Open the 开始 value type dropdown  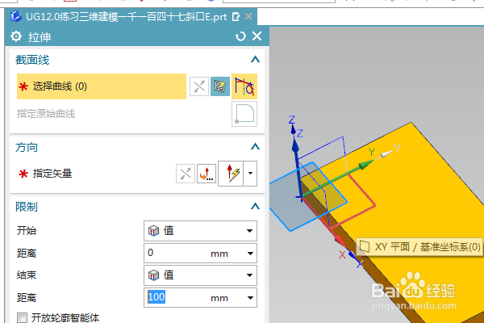tap(200, 231)
